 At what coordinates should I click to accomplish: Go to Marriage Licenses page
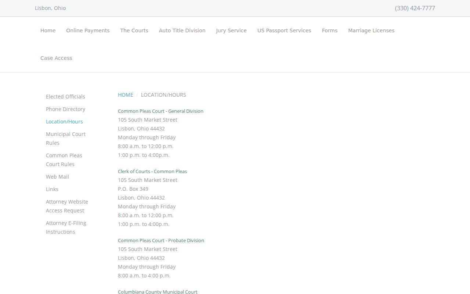coord(371,31)
